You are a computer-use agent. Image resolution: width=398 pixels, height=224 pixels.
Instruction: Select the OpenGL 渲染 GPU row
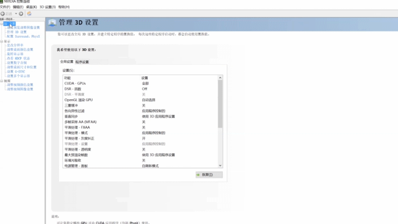click(141, 100)
